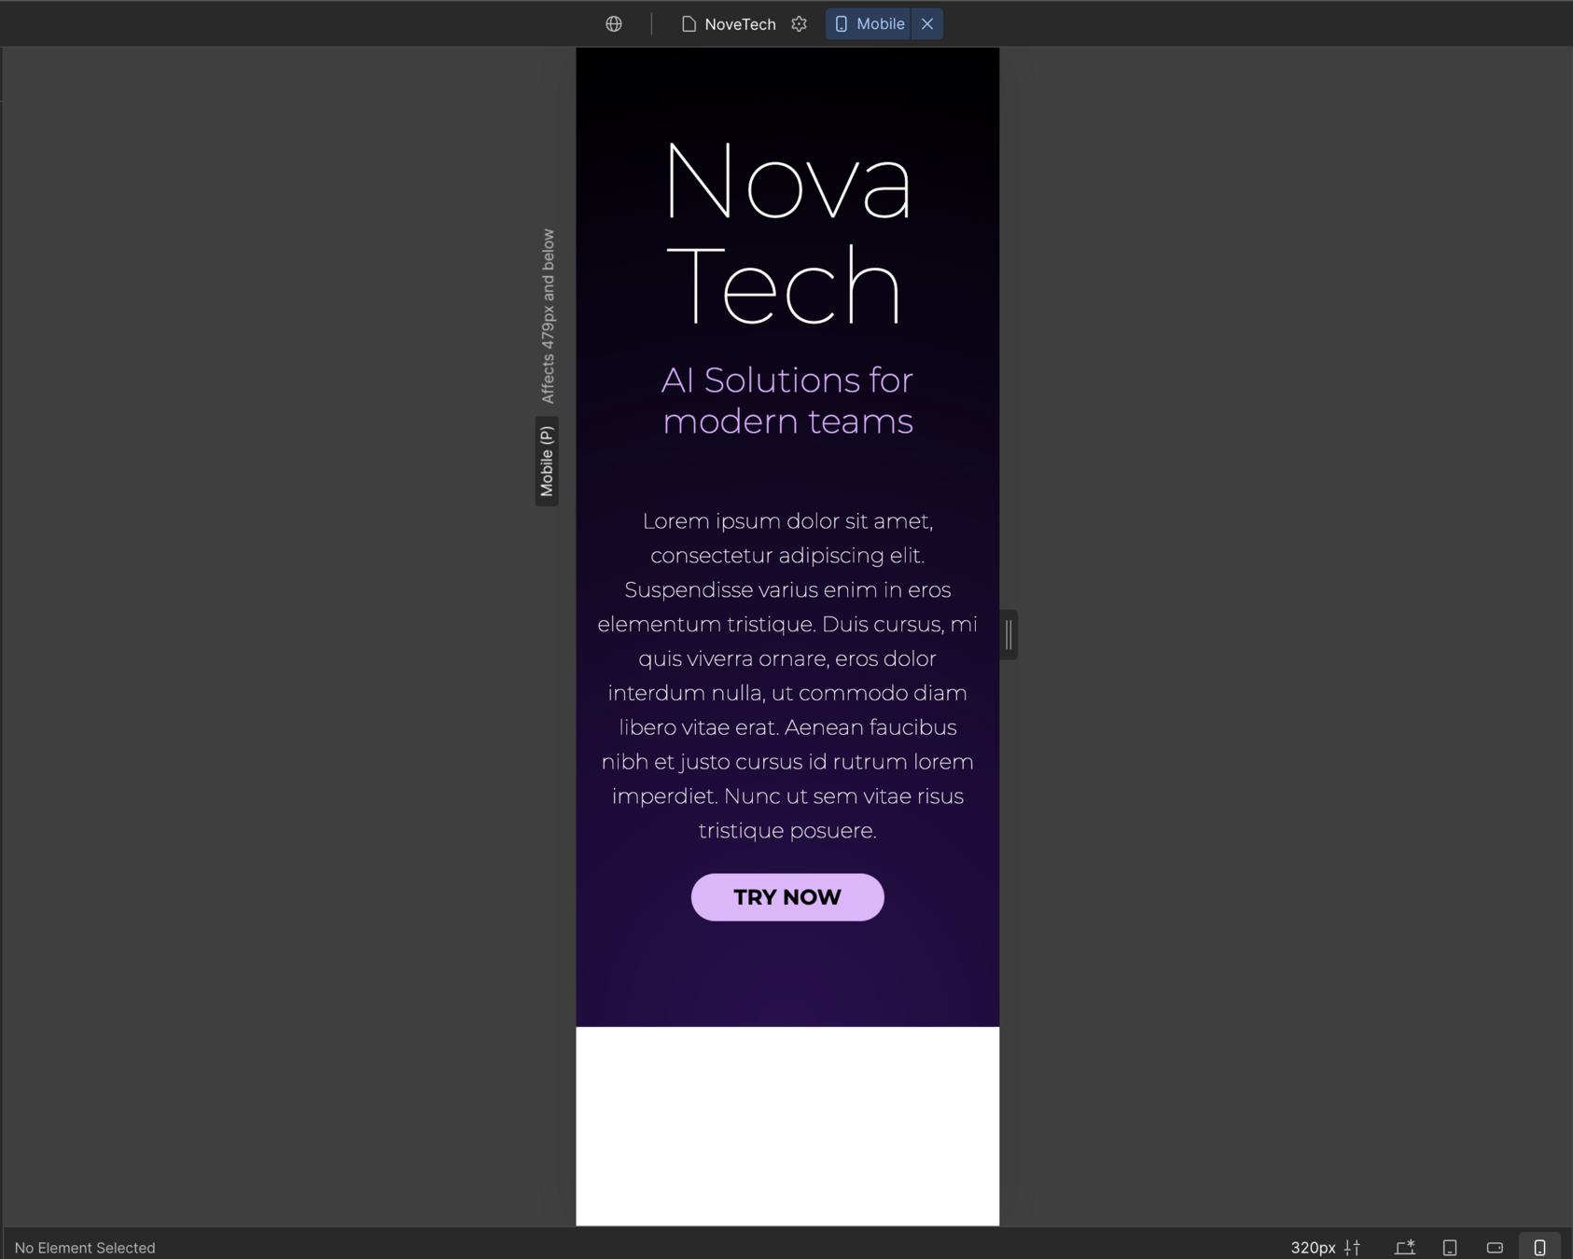Select the AI Solutions for modern teams subheading
1573x1259 pixels.
[787, 400]
